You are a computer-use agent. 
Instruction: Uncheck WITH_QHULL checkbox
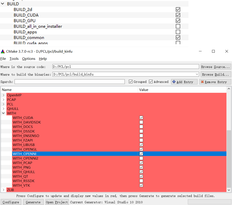[141, 172]
